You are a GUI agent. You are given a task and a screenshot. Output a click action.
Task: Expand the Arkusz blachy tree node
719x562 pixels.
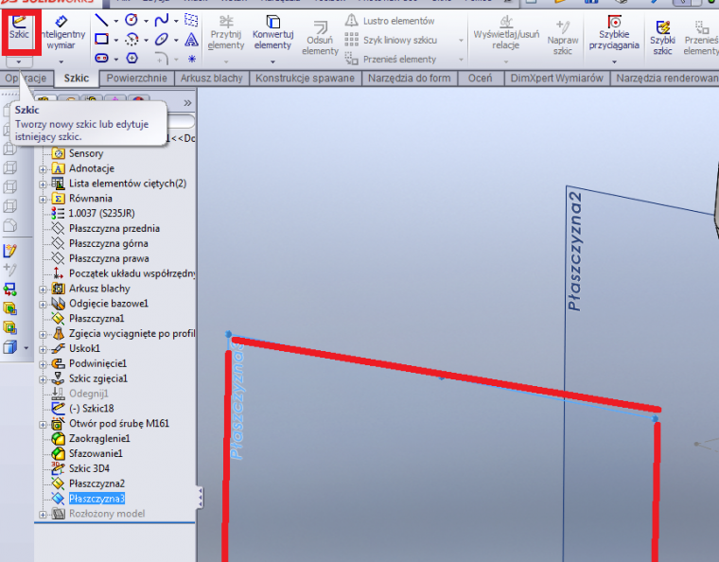pos(44,290)
